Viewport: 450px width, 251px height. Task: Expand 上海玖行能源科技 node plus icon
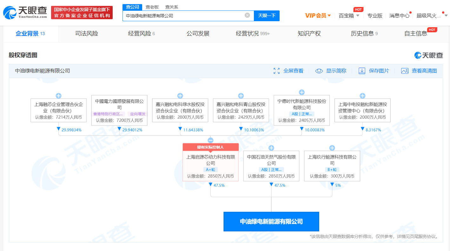click(332, 148)
